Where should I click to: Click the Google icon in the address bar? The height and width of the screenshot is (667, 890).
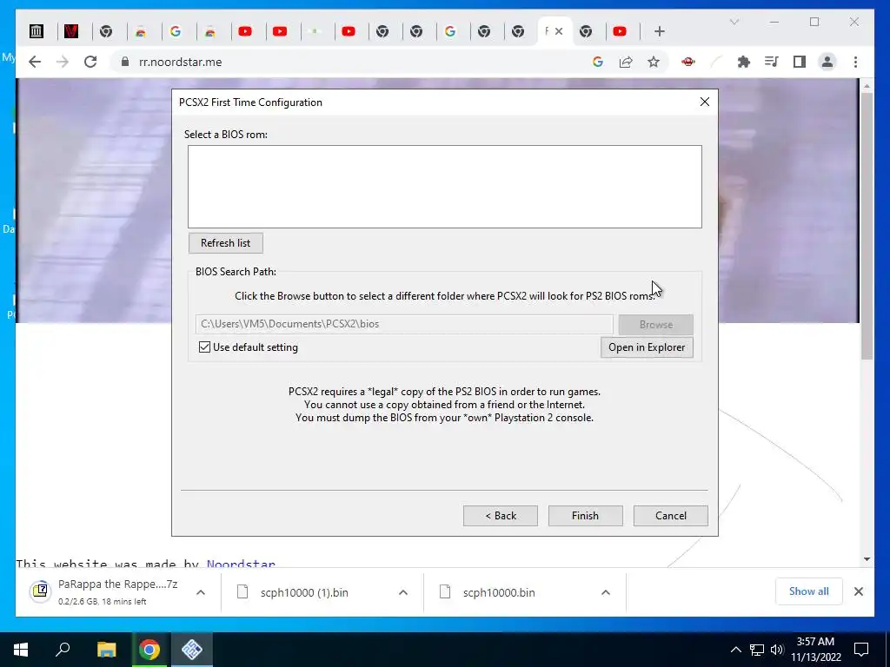point(598,62)
